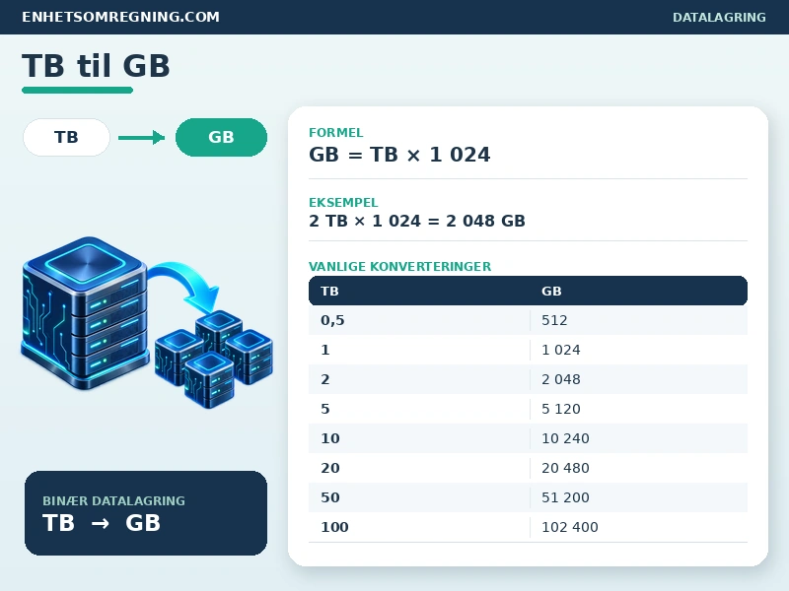Select the 5 120 GB value

coord(560,409)
